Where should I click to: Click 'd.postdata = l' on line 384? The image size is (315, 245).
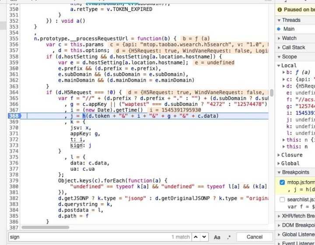point(79,210)
